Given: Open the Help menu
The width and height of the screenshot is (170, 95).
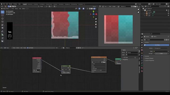Looking at the screenshot, I should (19, 4).
